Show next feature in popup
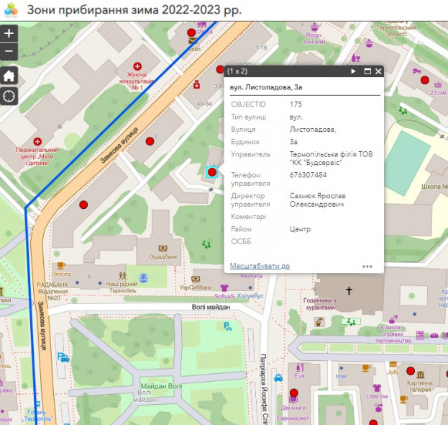 pos(353,71)
